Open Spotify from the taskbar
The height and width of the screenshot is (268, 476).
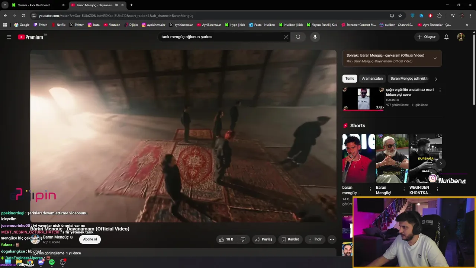click(52, 262)
